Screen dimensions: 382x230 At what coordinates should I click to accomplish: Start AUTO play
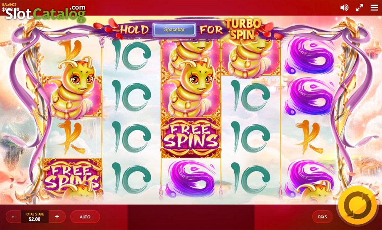tap(85, 217)
